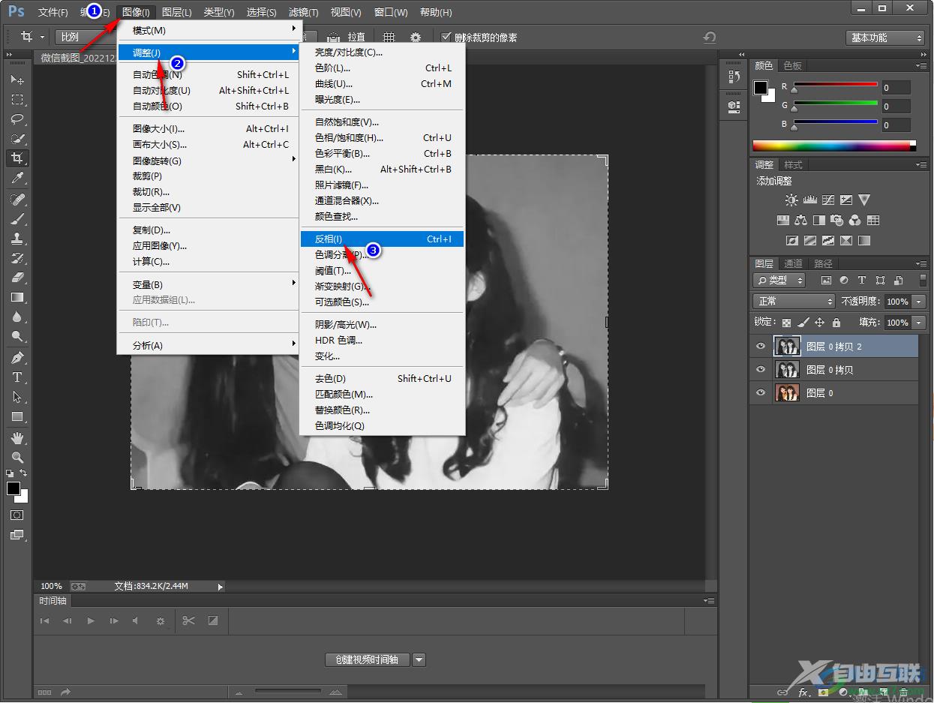The width and height of the screenshot is (934, 703).
Task: Select the Rectangular Marquee tool
Action: [x=17, y=99]
